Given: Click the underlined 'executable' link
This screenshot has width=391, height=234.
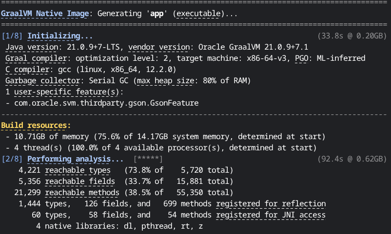Looking at the screenshot, I should point(199,14).
